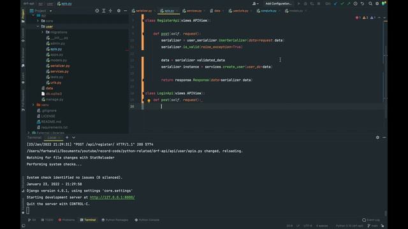Open the Git tool window button
Viewport: 408px width, 229px height.
[32, 220]
